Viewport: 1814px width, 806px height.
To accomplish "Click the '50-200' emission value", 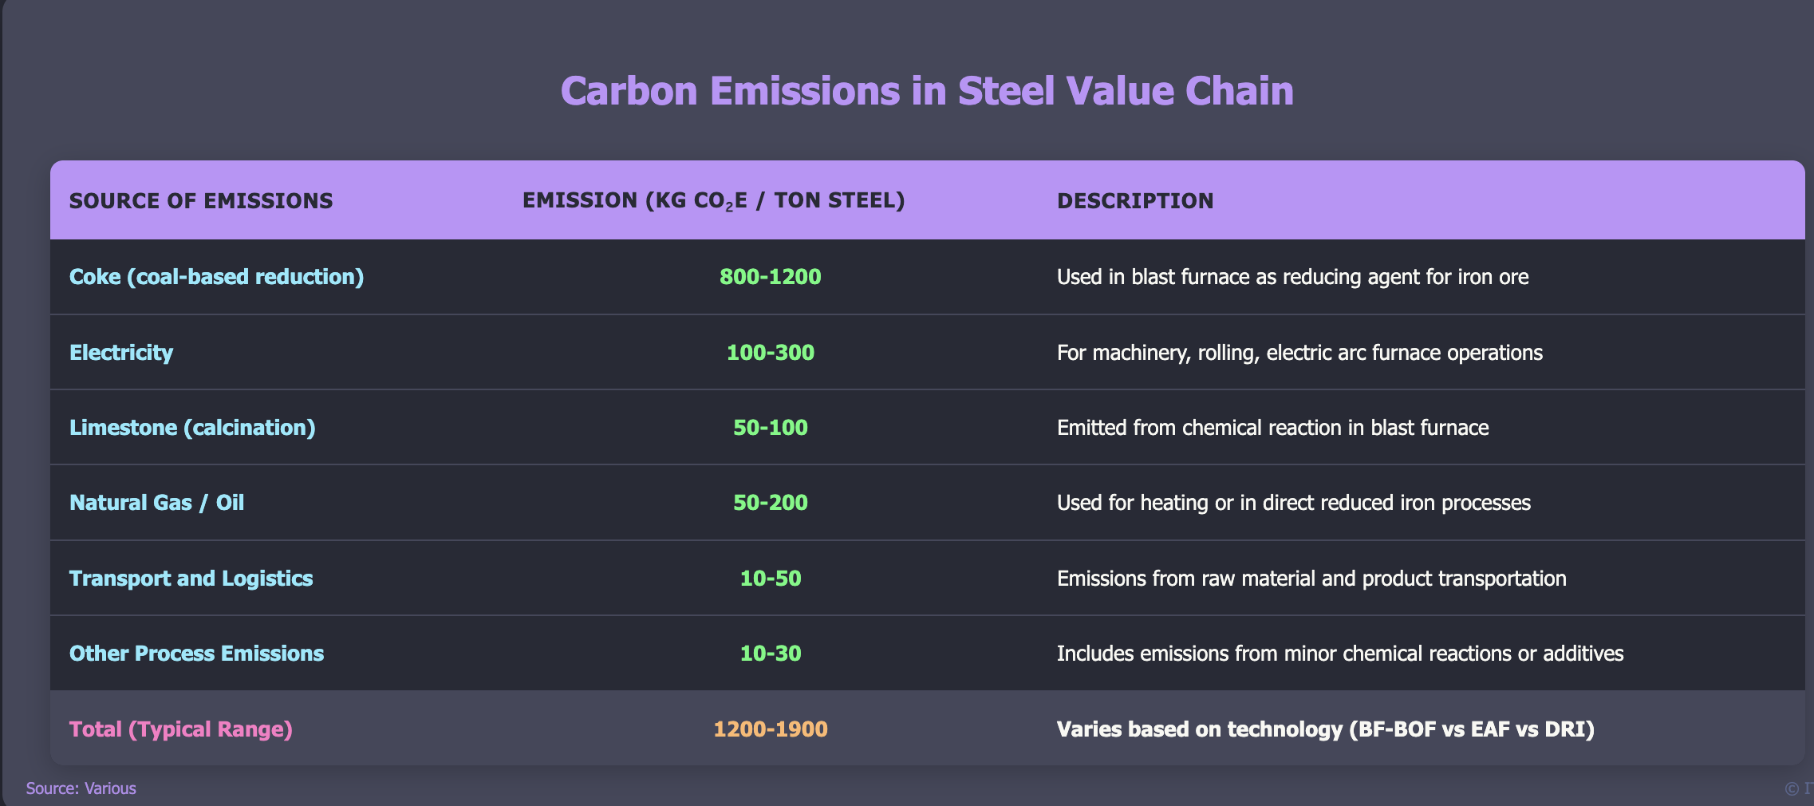I will [x=770, y=503].
